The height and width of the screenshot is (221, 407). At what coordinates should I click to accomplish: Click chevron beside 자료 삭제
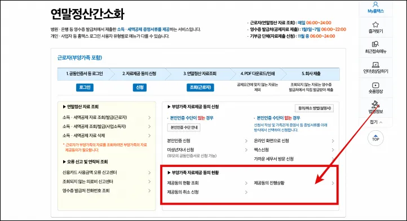coord(149,135)
